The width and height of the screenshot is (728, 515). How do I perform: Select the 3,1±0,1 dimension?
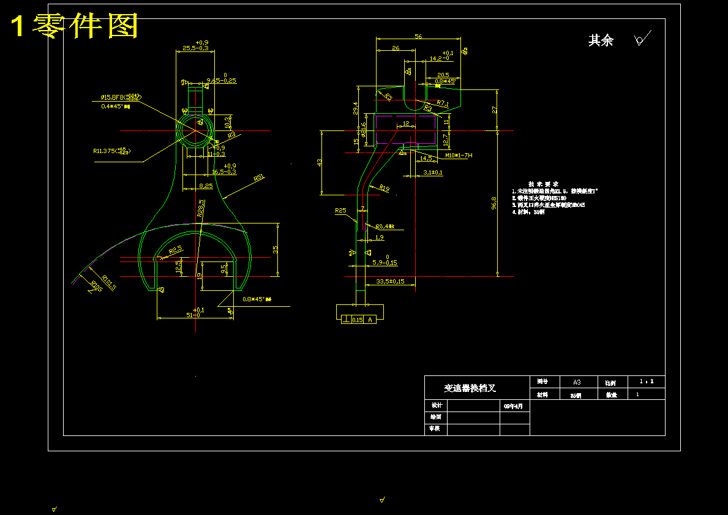click(433, 172)
